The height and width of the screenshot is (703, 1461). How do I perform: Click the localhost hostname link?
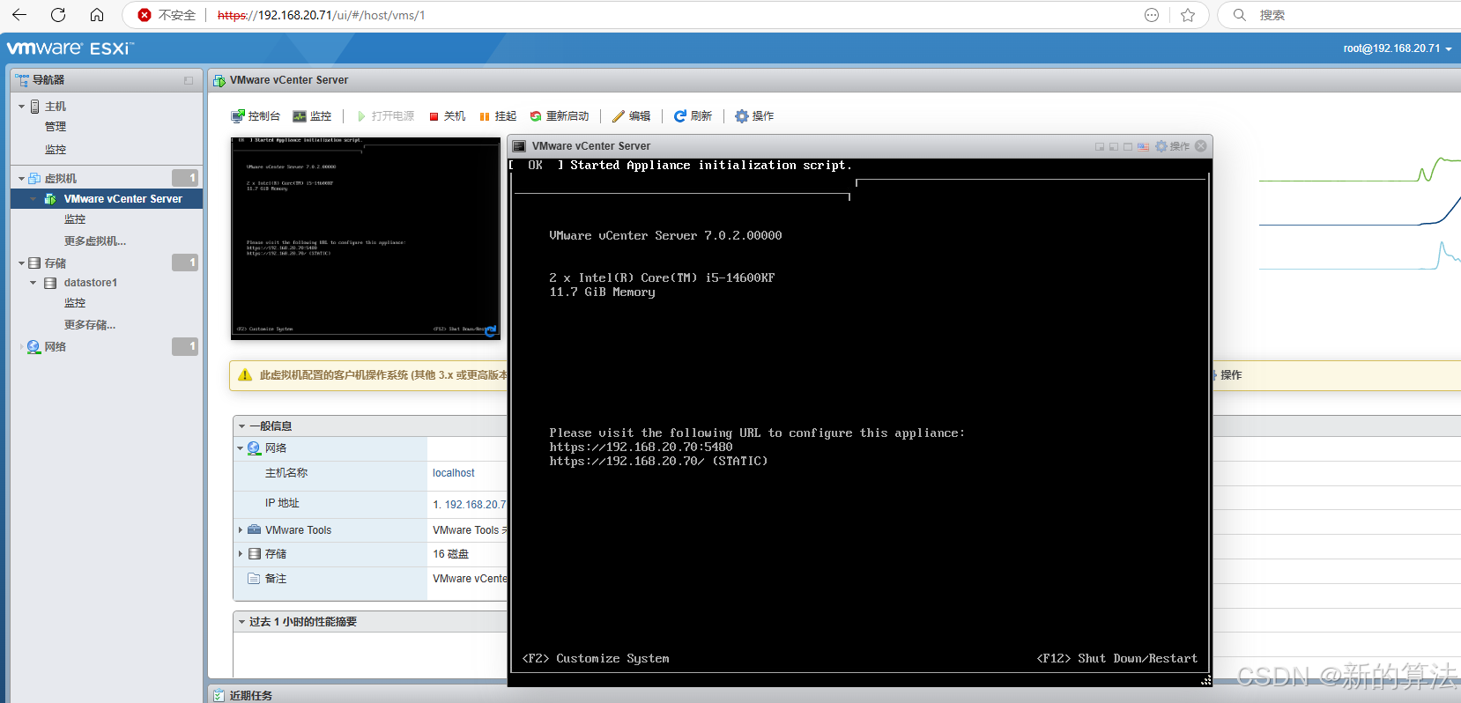[454, 473]
